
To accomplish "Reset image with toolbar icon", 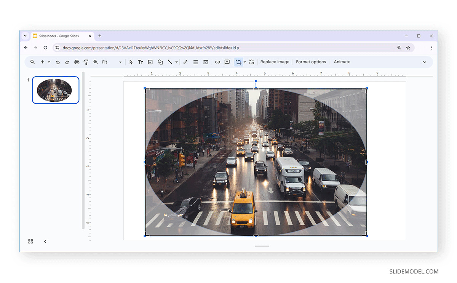I will [252, 62].
